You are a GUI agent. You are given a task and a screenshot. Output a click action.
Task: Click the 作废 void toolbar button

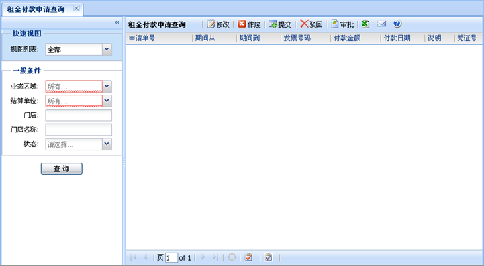click(250, 24)
